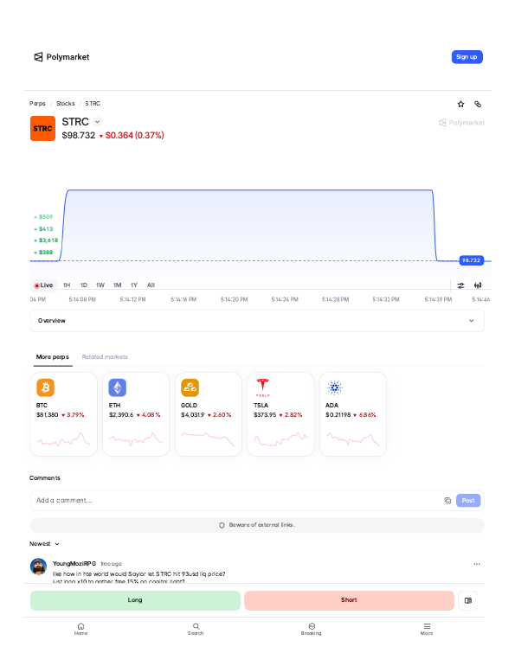Select the Live chart range
The image size is (515, 666).
click(x=44, y=285)
